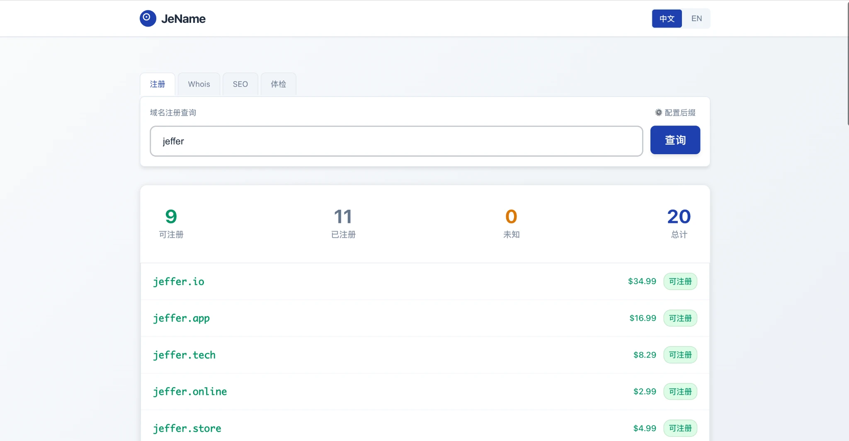
Task: Open the jeffer.io domain result
Action: (425, 281)
